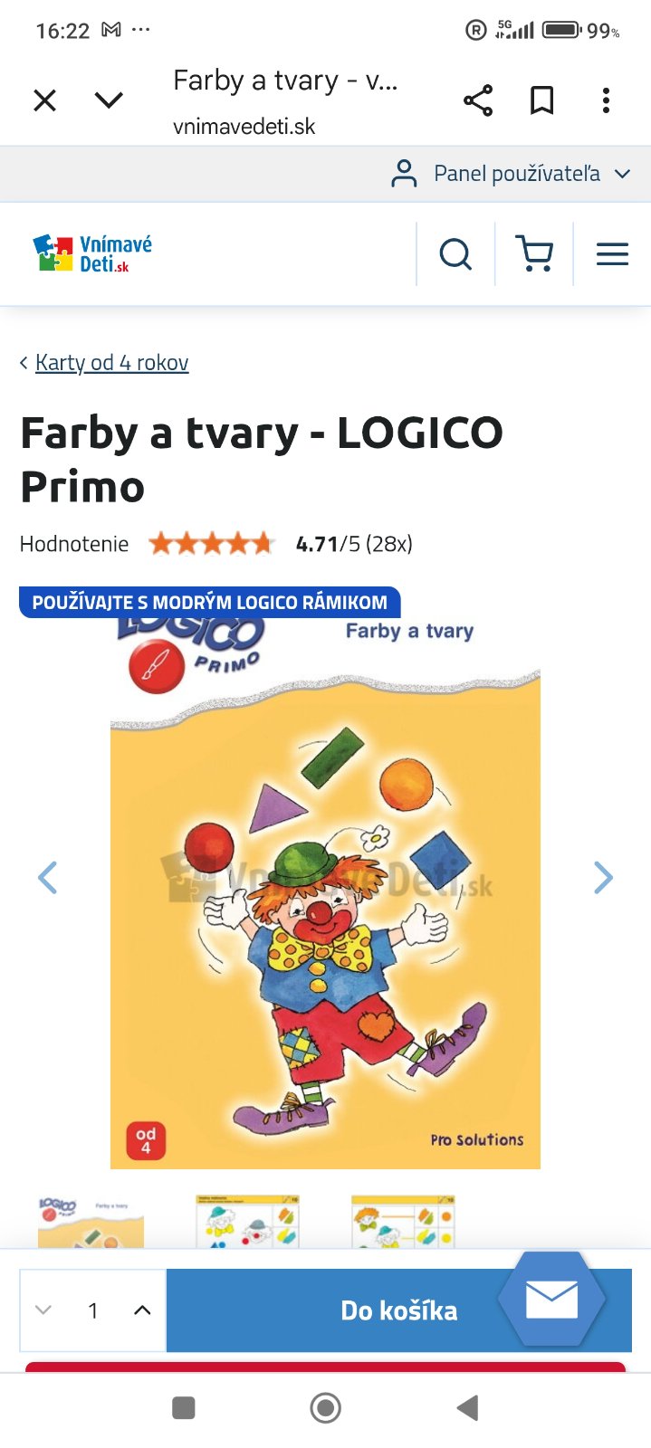Tap the Android home navigation button
Viewport: 651px width, 1448px height.
(x=325, y=1408)
